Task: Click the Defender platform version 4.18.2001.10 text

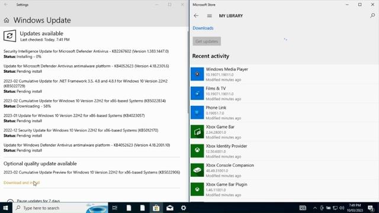Action: [x=87, y=145]
